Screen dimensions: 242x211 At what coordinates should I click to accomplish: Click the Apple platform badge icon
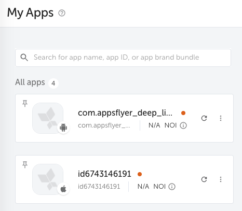[63, 189]
